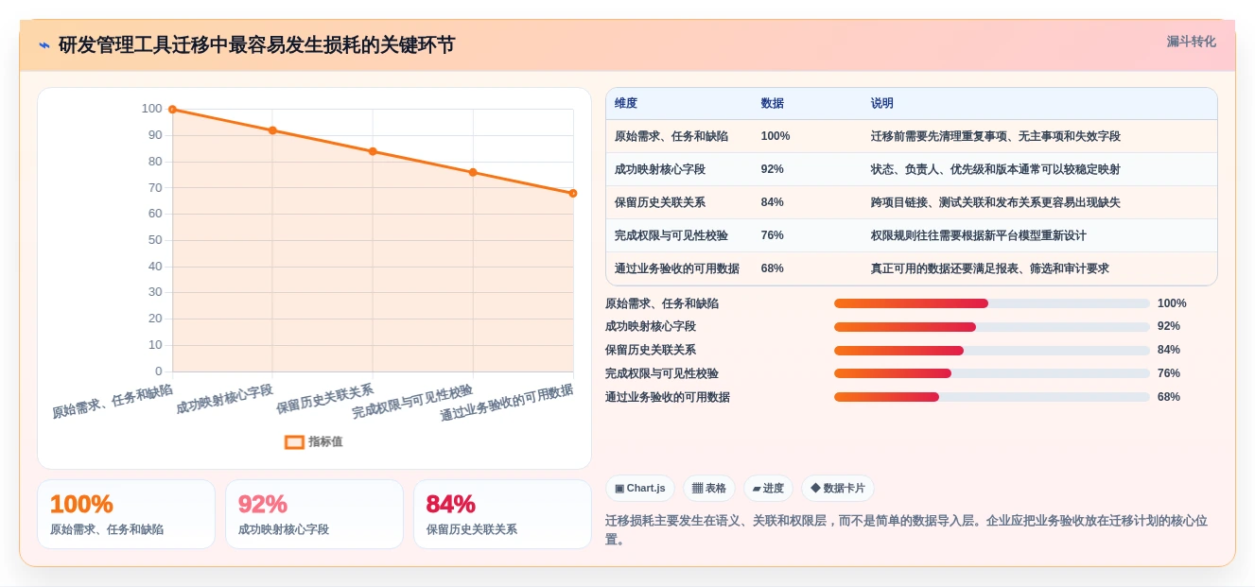This screenshot has width=1255, height=587.
Task: Click the orange 指标值 legend swatch
Action: tap(294, 441)
